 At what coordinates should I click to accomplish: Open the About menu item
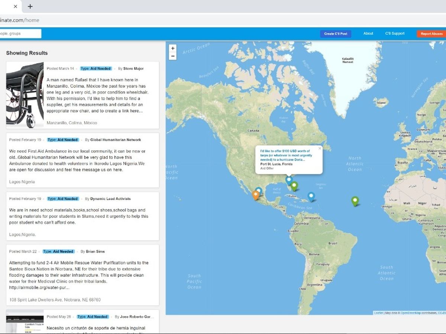368,33
